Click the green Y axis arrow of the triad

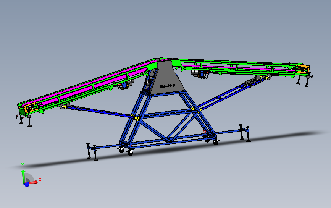pos(23,176)
